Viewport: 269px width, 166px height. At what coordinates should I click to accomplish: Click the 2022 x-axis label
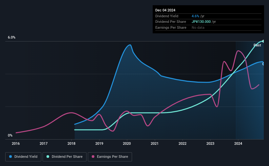[x=183, y=143]
